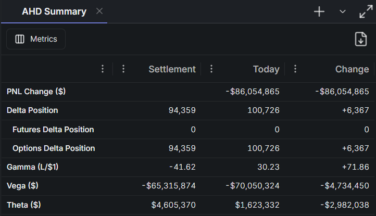The image size is (376, 216).
Task: Click Delta Position Change value +6,367
Action: [355, 110]
